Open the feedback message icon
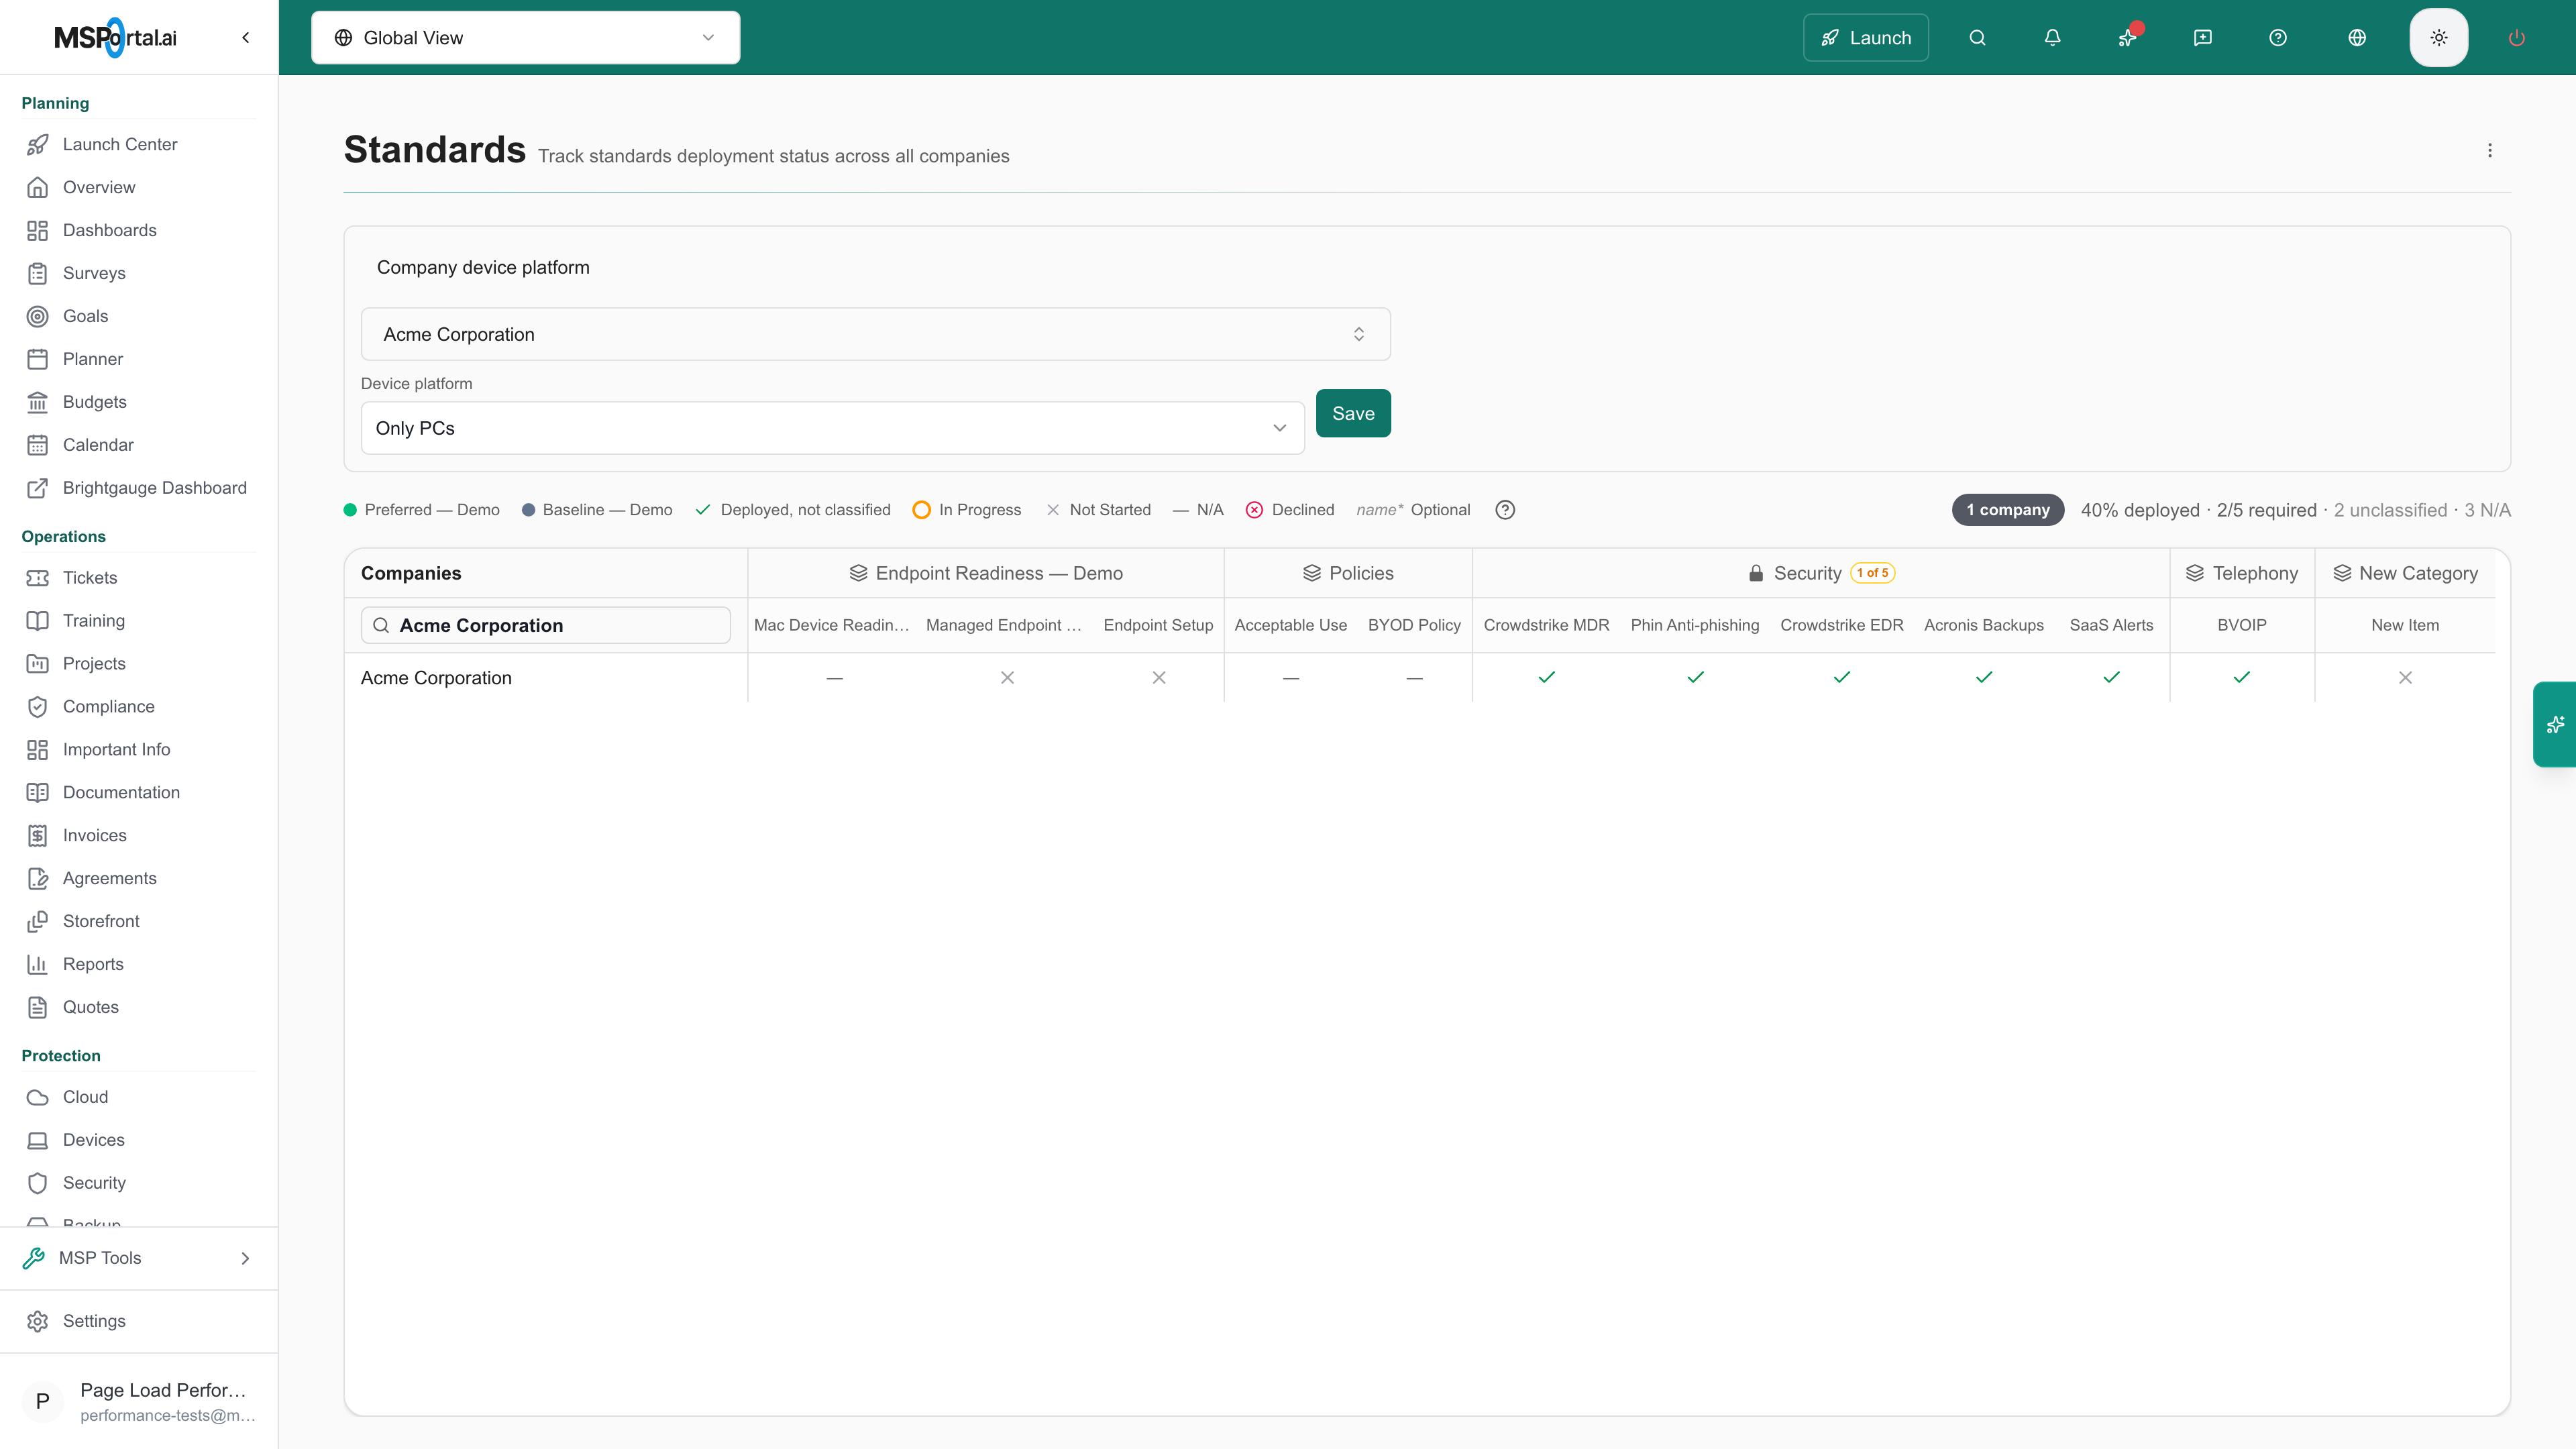The height and width of the screenshot is (1449, 2576). coord(2202,38)
